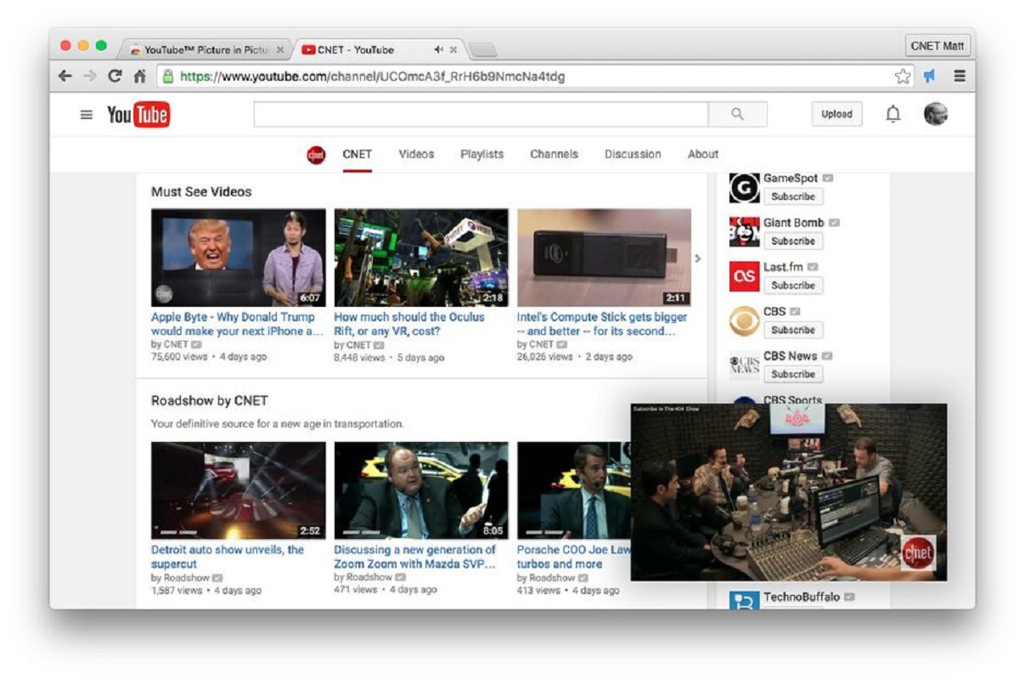The width and height of the screenshot is (1025, 680).
Task: Open the Apple Byte Donald Trump video title
Action: [x=237, y=324]
